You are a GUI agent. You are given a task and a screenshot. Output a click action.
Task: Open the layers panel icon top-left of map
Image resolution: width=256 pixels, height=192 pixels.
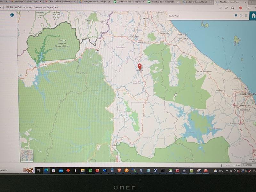(x=12, y=15)
